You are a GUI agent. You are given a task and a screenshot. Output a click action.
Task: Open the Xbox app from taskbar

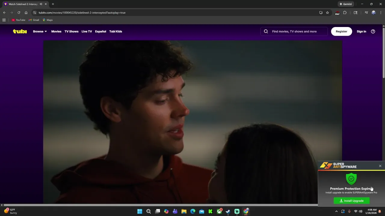(220, 211)
